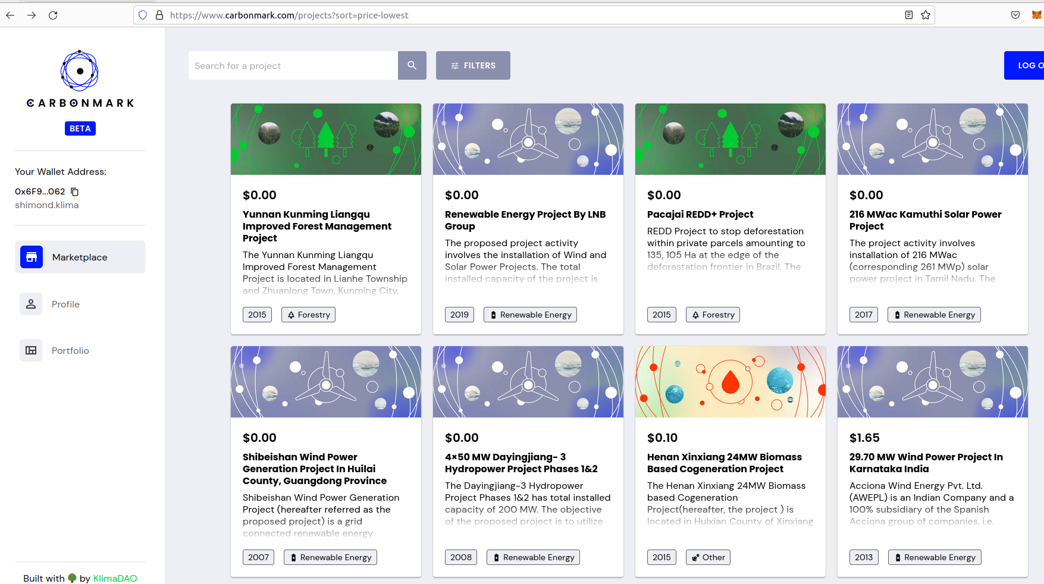Navigate to the Portfolio section
The height and width of the screenshot is (584, 1044).
point(70,350)
